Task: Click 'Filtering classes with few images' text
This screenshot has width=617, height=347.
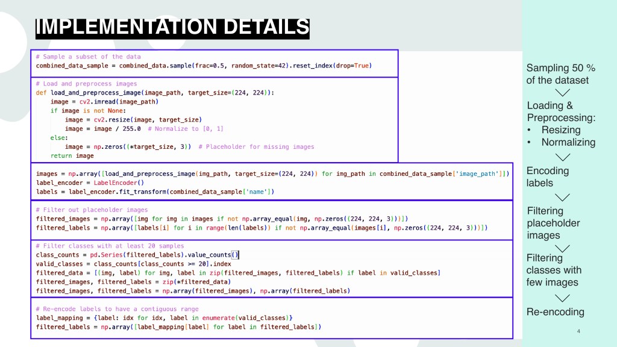Action: click(x=554, y=270)
